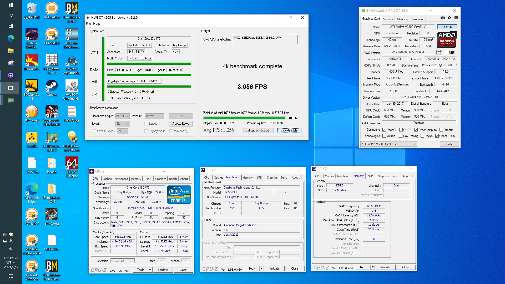Open AIDA64 Extreme desktop icon
Viewport: 505px width, 284px height.
pos(72,167)
